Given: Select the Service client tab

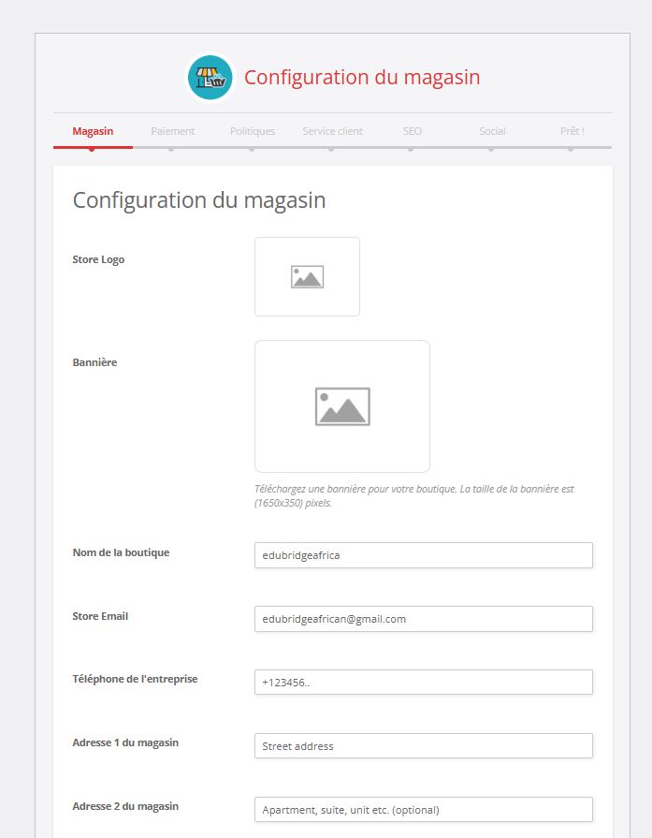Looking at the screenshot, I should click(x=332, y=131).
